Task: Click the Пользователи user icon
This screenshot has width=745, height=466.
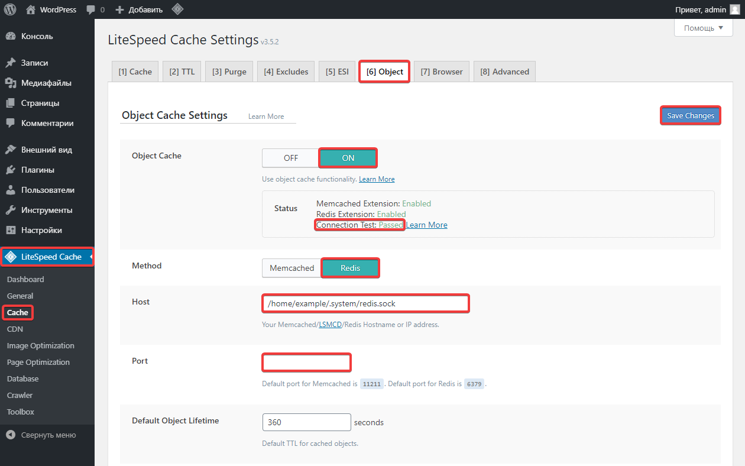Action: pyautogui.click(x=11, y=190)
